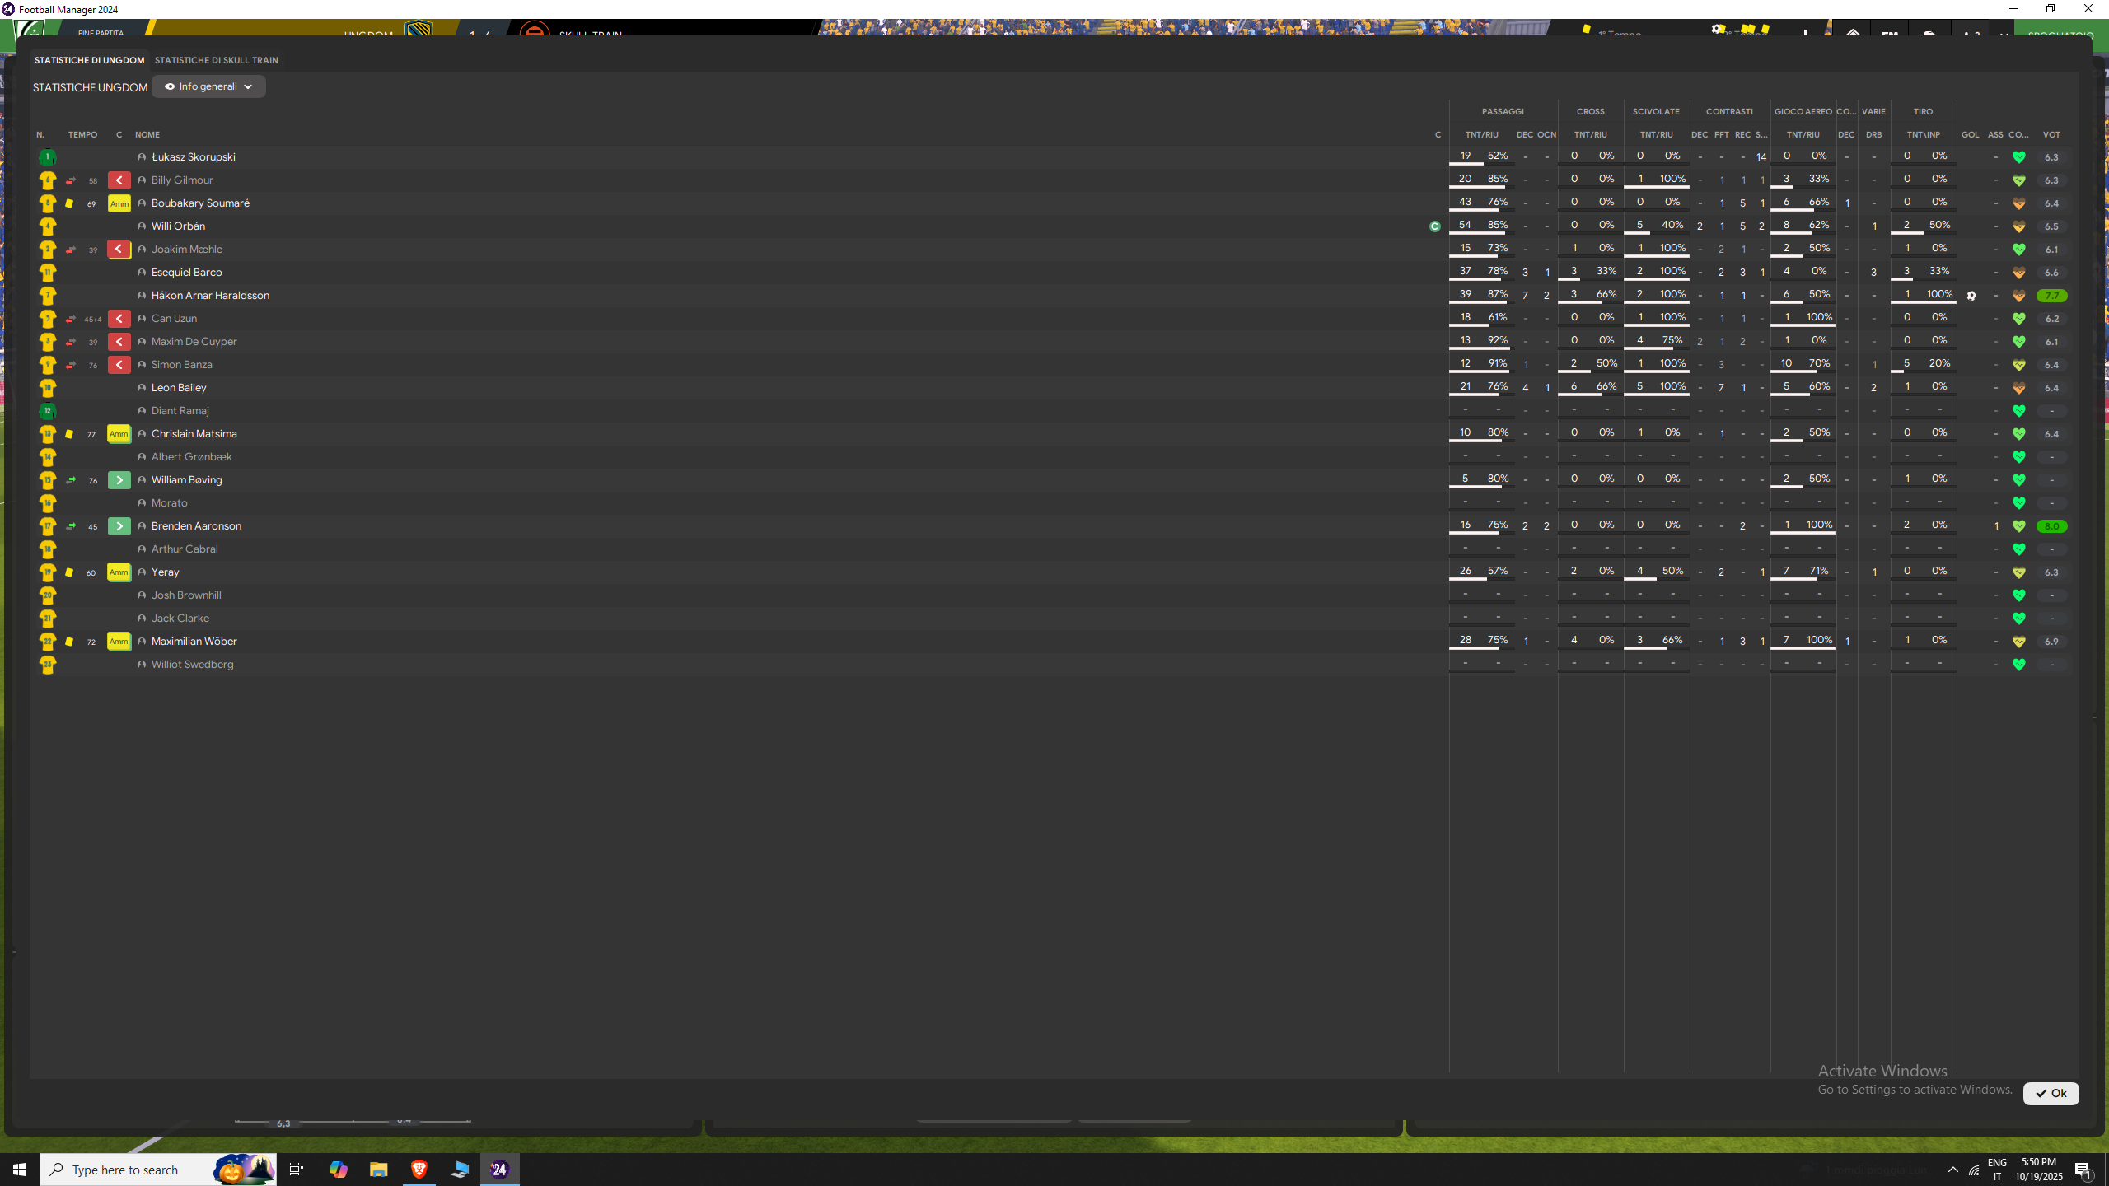Open Brave browser from the taskbar

pyautogui.click(x=419, y=1170)
